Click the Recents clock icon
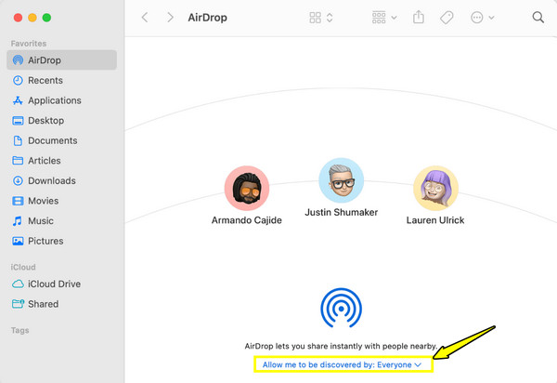Image resolution: width=557 pixels, height=383 pixels. click(x=18, y=80)
